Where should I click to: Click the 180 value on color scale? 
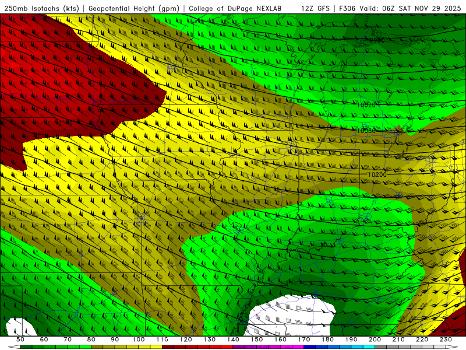[x=327, y=339]
